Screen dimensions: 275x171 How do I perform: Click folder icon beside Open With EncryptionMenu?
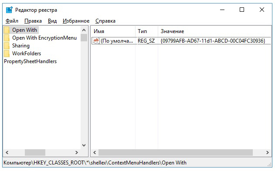(7, 38)
